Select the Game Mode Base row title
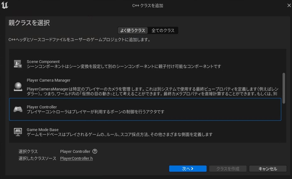Image resolution: width=292 pixels, height=179 pixels. pyautogui.click(x=43, y=130)
